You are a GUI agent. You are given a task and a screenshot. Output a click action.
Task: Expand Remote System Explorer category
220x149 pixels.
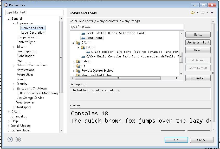(x=73, y=71)
